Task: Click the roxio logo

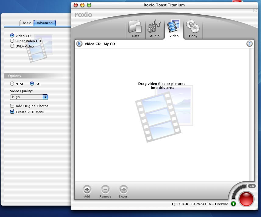Action: (83, 15)
